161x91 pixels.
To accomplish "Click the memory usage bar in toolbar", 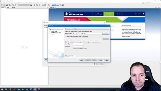I will [x=55, y=5].
